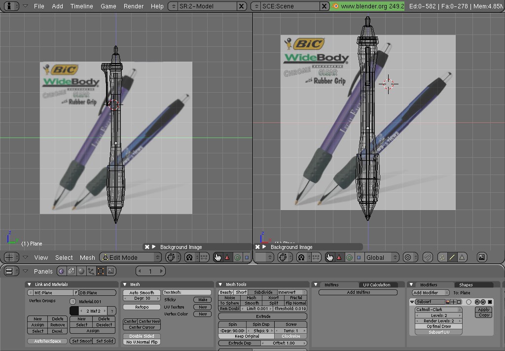
Task: Open proportional edit falloff icon
Action: coord(410,257)
